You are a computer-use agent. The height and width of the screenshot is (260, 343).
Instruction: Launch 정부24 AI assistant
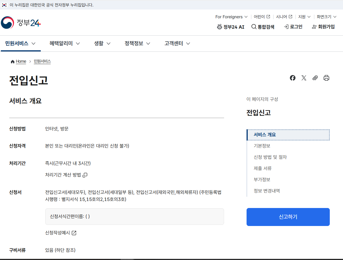pyautogui.click(x=231, y=27)
